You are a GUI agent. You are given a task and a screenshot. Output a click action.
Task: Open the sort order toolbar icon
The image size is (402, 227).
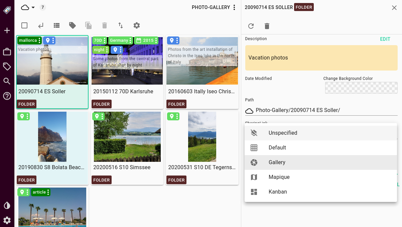click(x=121, y=25)
